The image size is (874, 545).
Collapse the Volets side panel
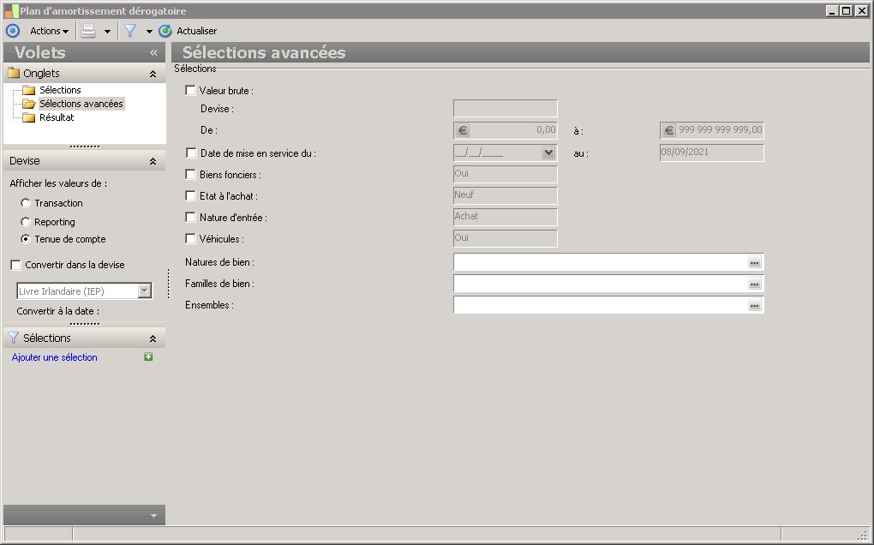[153, 52]
